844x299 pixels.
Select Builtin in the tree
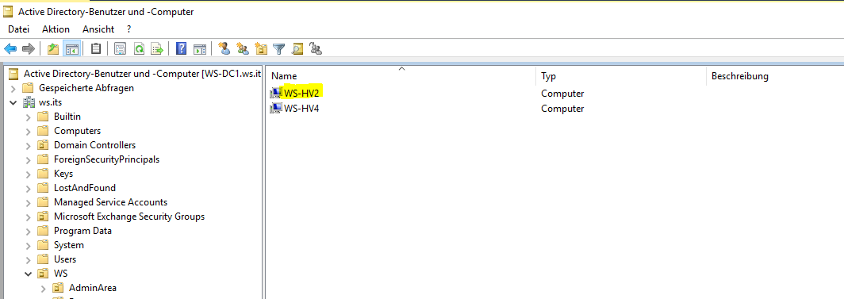click(x=67, y=117)
